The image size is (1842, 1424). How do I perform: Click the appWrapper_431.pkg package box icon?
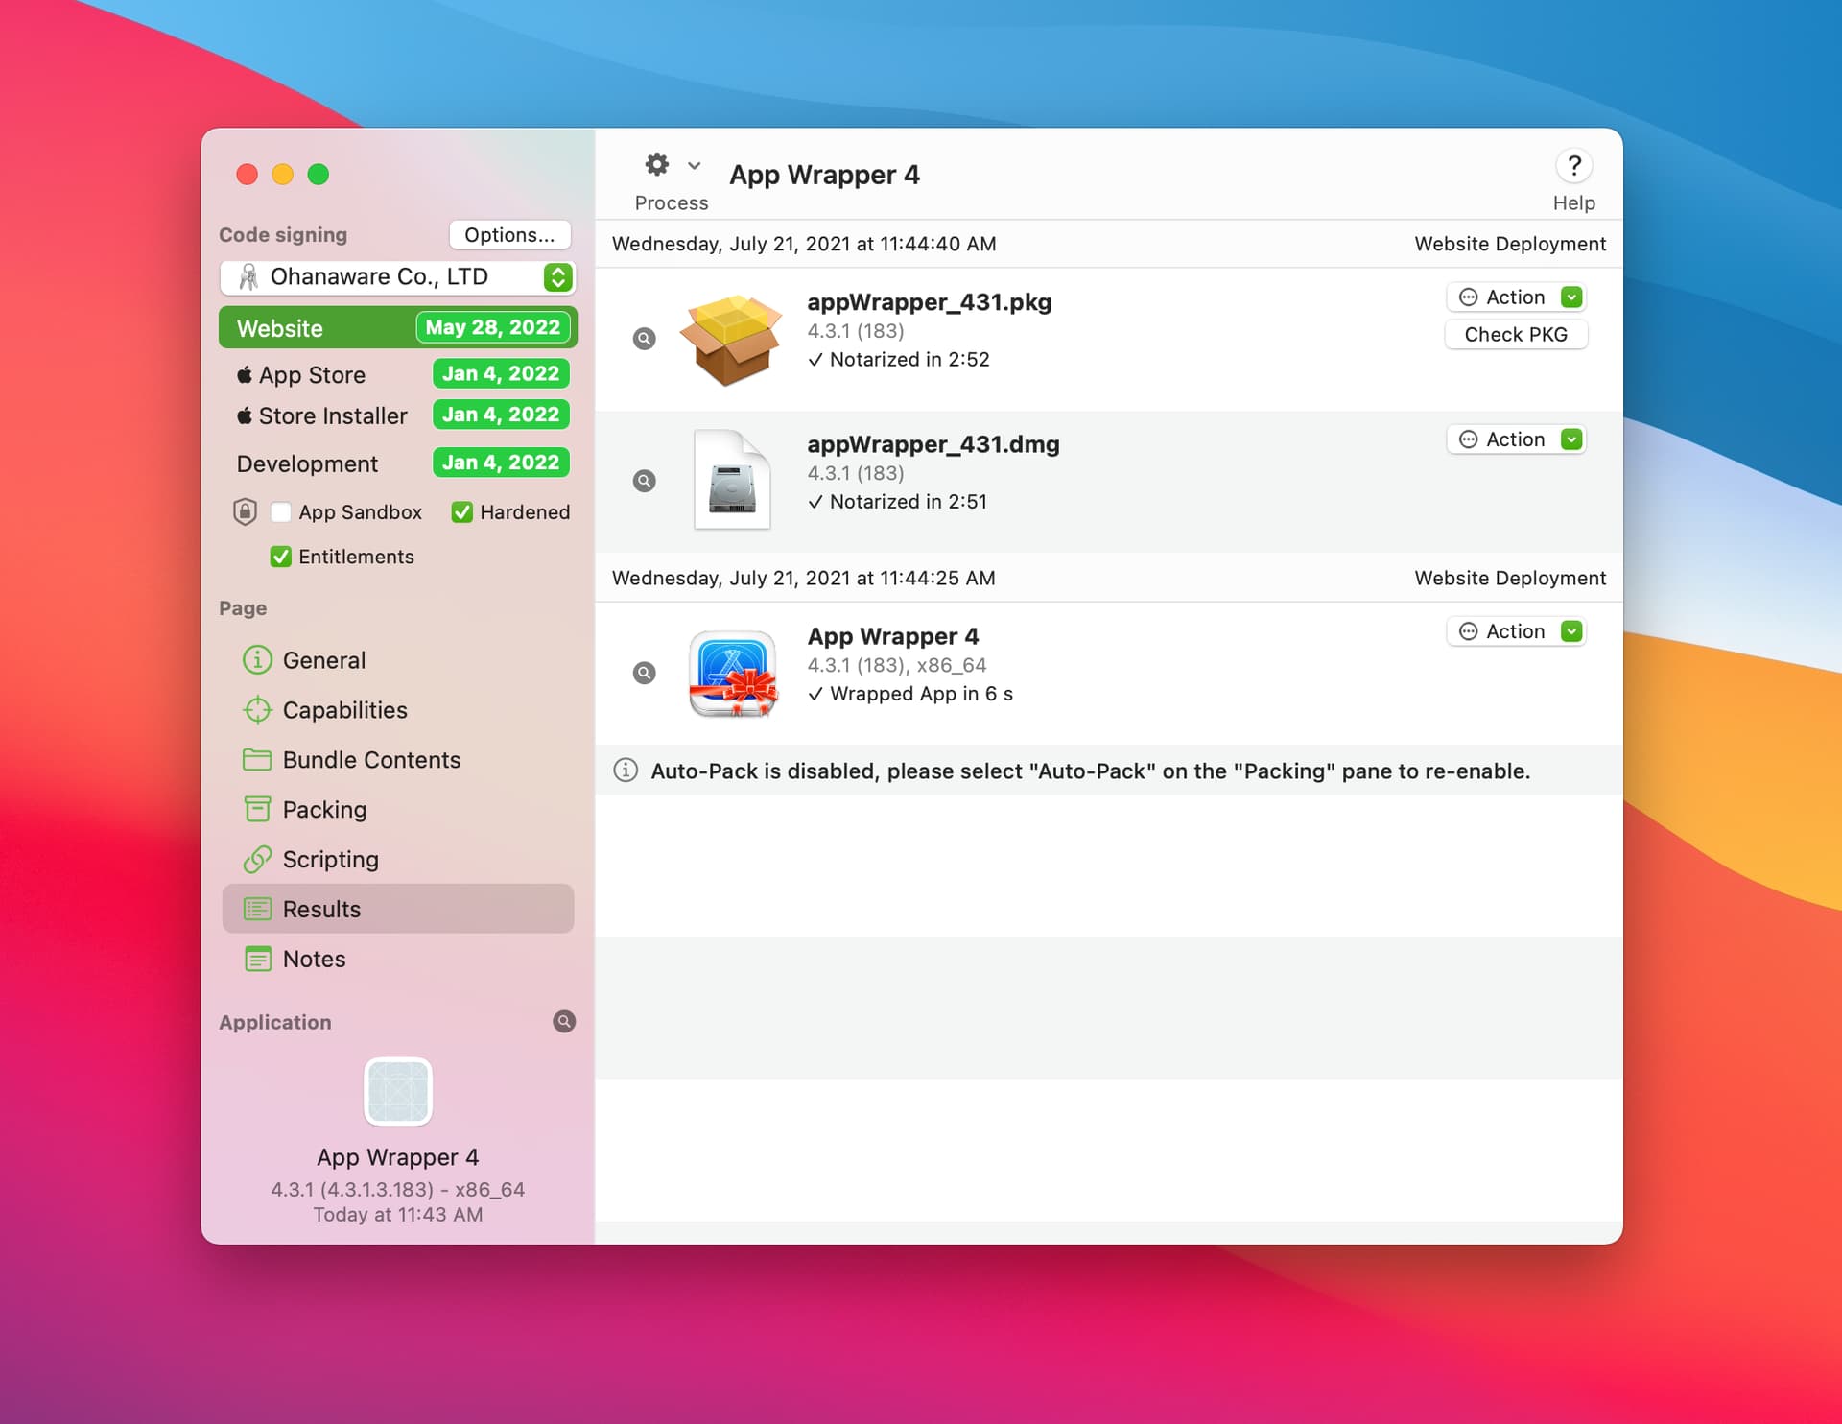(731, 340)
